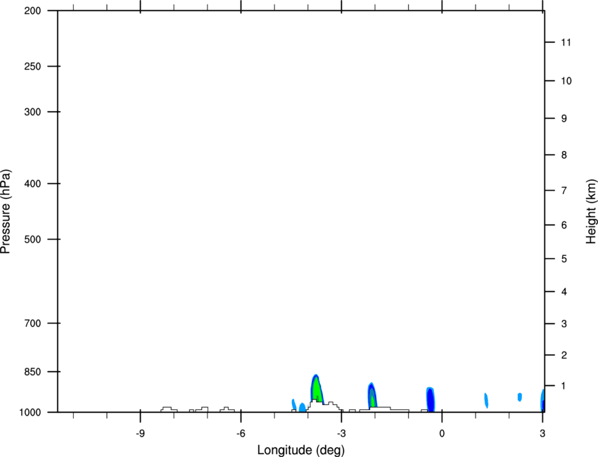
Task: Click the 3 longitude tick label
Action: (x=542, y=434)
